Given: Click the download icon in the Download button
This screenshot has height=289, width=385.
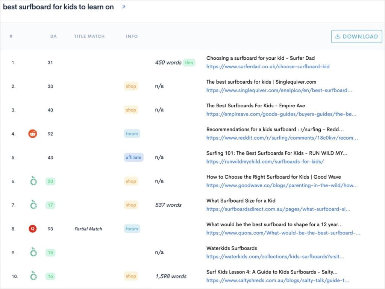Looking at the screenshot, I should 337,36.
